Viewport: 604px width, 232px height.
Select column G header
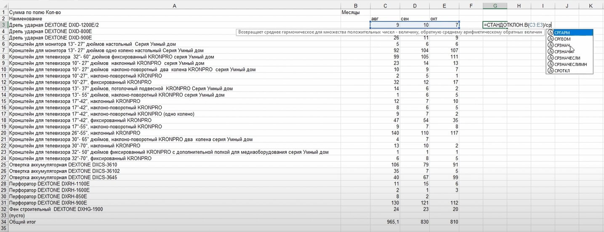coord(495,6)
